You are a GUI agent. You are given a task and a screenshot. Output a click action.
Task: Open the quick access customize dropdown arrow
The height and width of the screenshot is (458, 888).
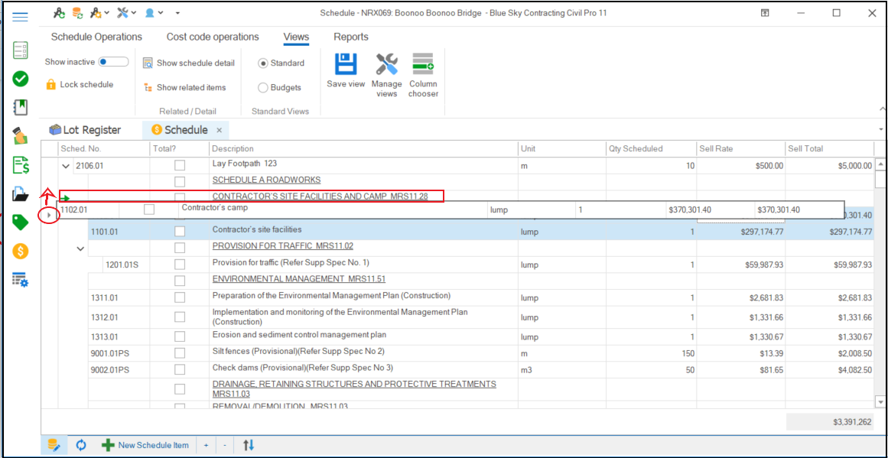pyautogui.click(x=177, y=12)
